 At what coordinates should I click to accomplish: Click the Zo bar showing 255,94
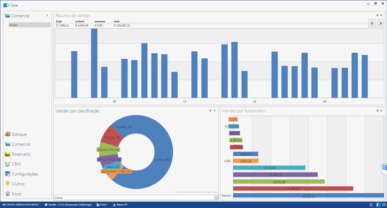click(234, 126)
